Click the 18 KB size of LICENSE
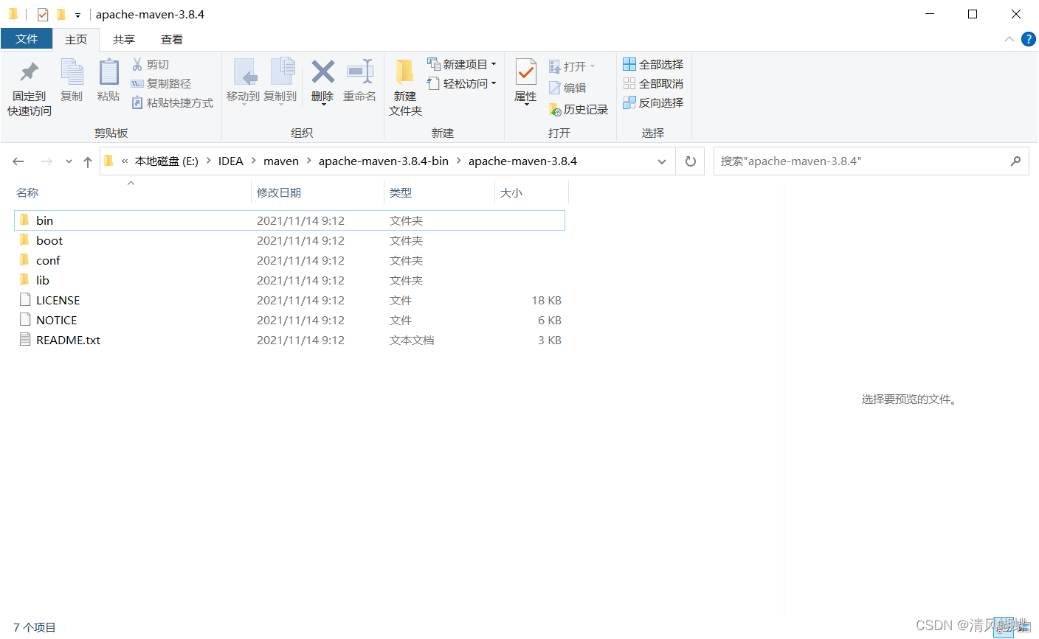Viewport: 1039px width, 639px height. [547, 300]
